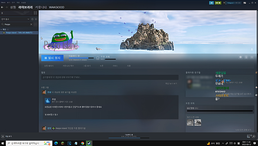Viewport: 258px width, 146px height.
Task: Click the 게임 추가 plus icon
Action: click(x=3, y=136)
